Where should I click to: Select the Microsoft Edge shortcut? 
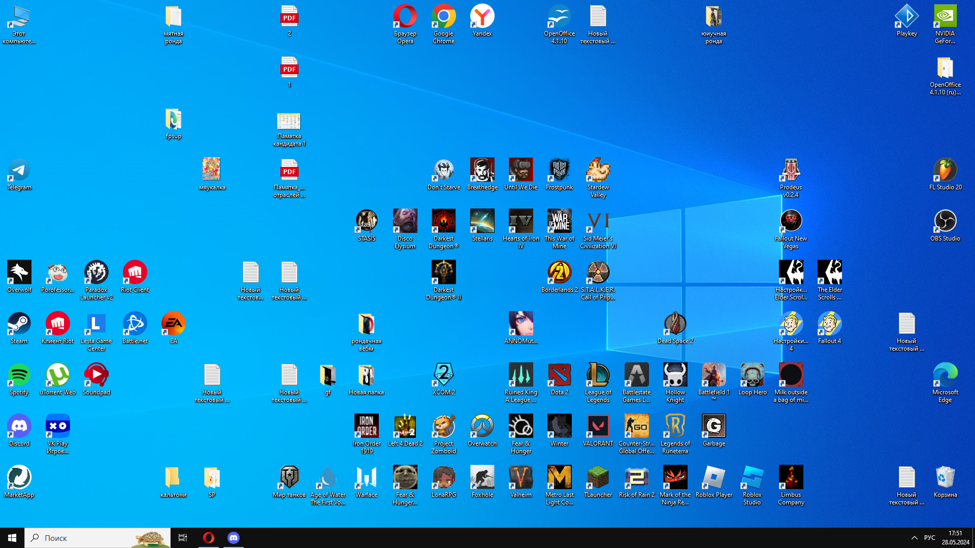945,383
